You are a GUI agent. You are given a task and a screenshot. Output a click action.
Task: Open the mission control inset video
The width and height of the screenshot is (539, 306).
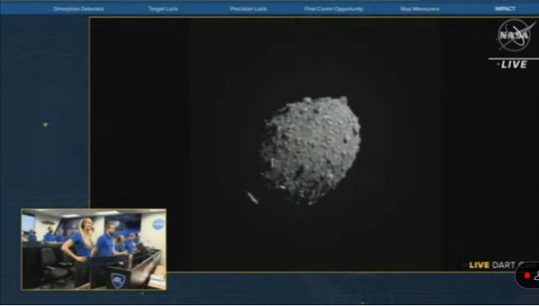click(x=93, y=250)
